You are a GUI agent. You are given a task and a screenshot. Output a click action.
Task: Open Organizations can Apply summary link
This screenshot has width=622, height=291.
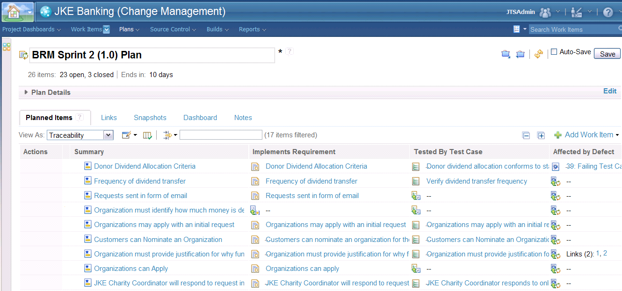point(131,269)
